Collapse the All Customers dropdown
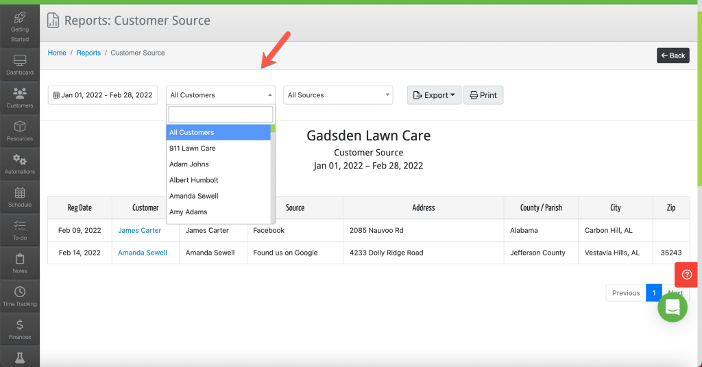The image size is (702, 367). coord(220,95)
